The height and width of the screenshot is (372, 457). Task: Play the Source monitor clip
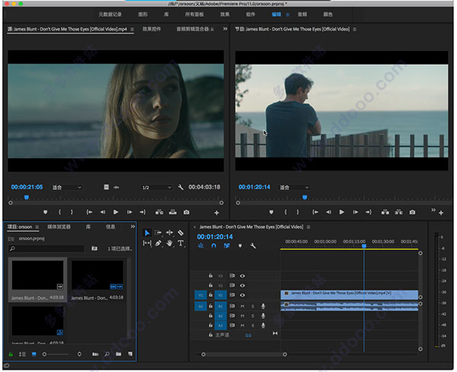(x=116, y=212)
